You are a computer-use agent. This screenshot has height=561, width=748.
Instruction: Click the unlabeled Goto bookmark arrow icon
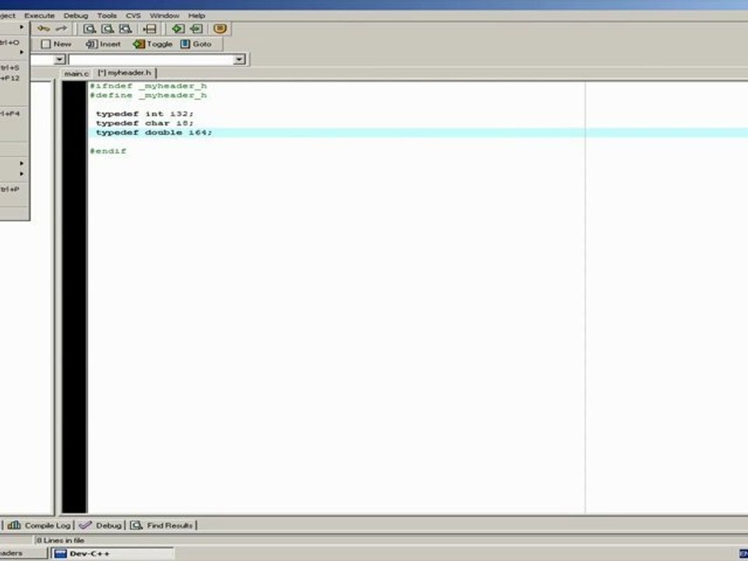(196, 29)
